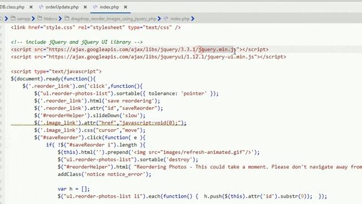Expand the chevron after htdocs breadcrumb
The width and height of the screenshot is (362, 204).
point(61,19)
